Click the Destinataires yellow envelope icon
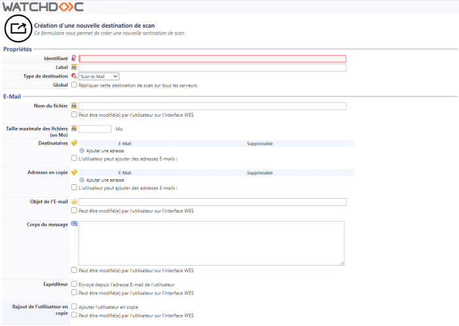 point(74,143)
